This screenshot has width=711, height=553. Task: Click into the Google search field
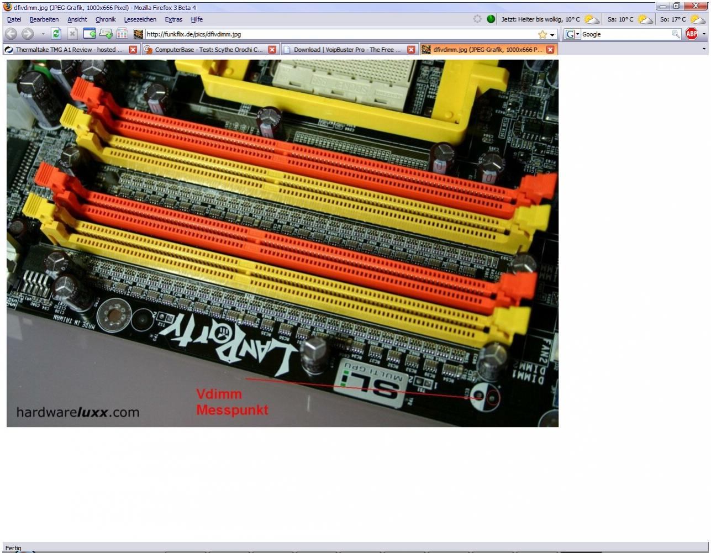(625, 34)
